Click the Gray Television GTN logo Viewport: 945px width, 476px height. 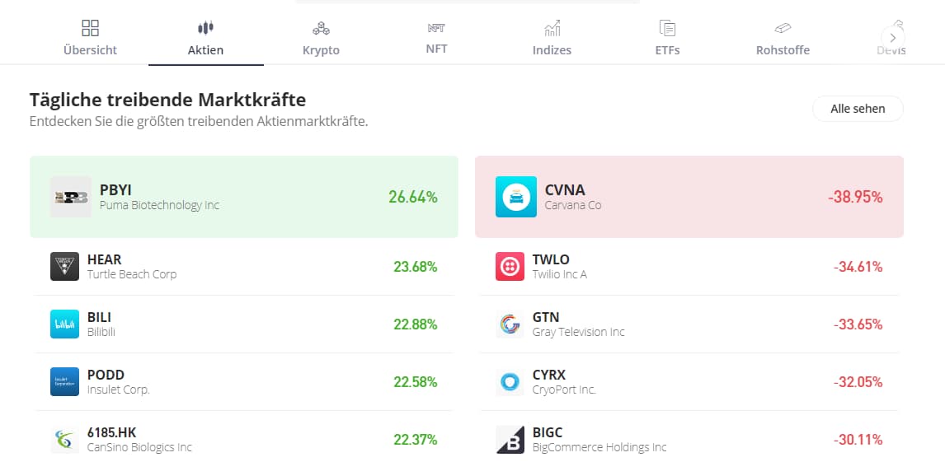pyautogui.click(x=510, y=324)
